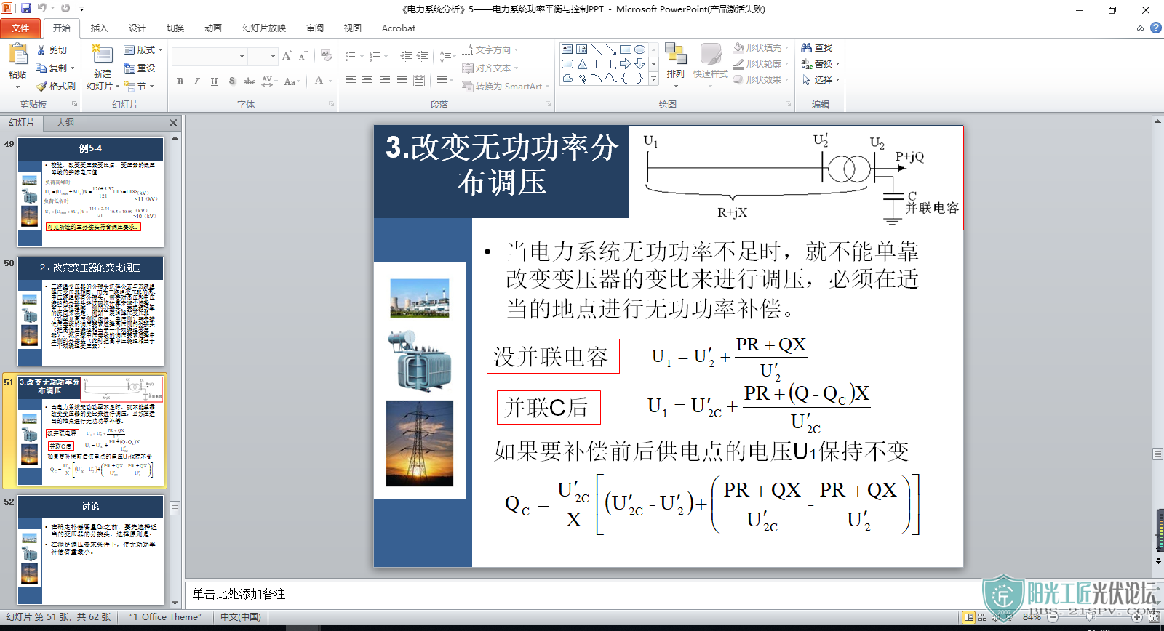Open the font size dropdown
The height and width of the screenshot is (631, 1164).
coord(273,56)
